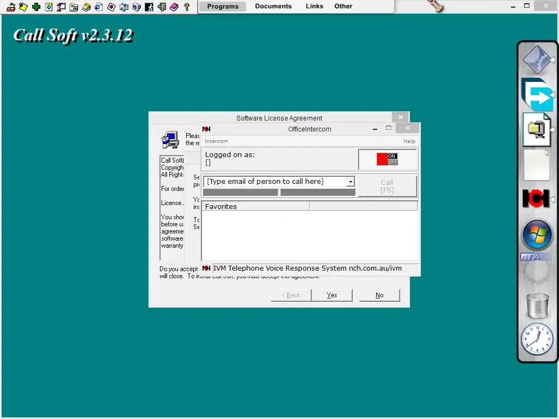Click the analog clock in the dock

(x=537, y=339)
